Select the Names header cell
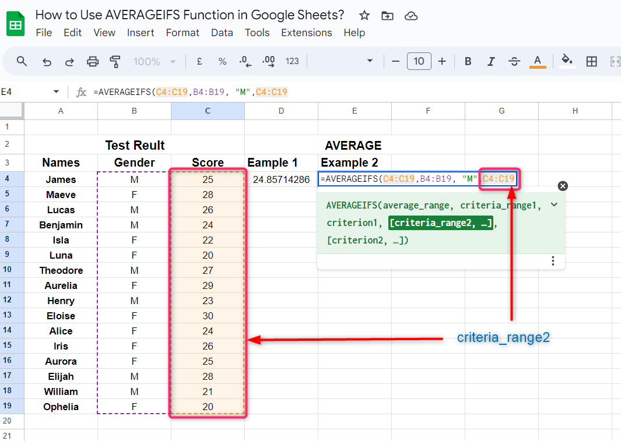The height and width of the screenshot is (441, 621). click(x=61, y=163)
